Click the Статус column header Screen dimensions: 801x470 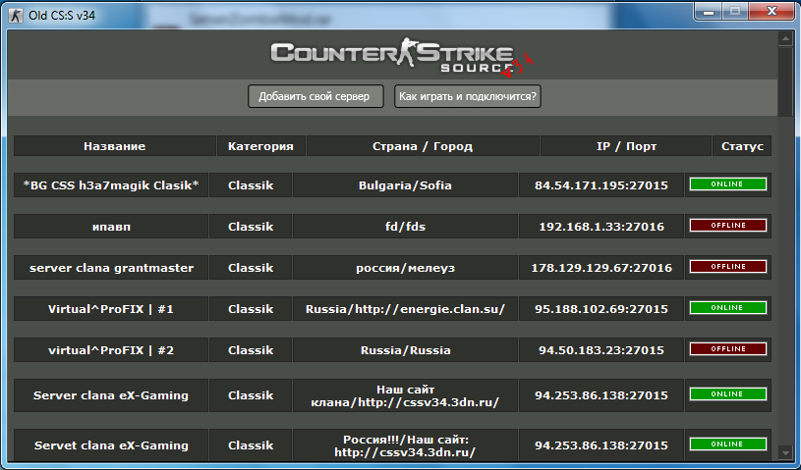tap(742, 146)
